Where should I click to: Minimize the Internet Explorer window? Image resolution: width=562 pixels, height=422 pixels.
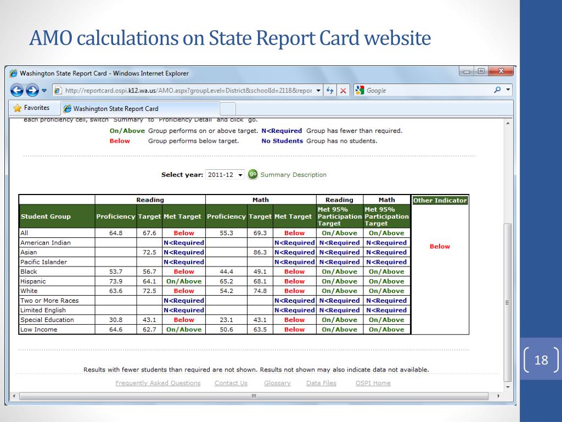click(x=467, y=71)
